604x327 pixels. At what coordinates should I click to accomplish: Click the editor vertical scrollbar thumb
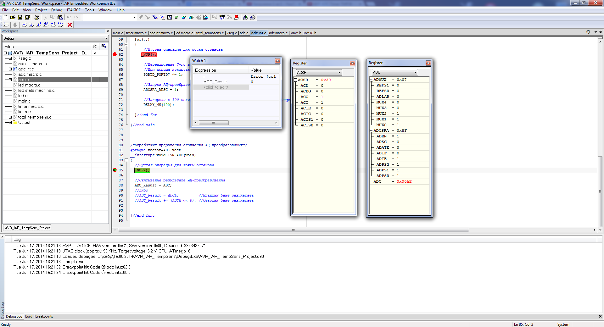[x=600, y=191]
